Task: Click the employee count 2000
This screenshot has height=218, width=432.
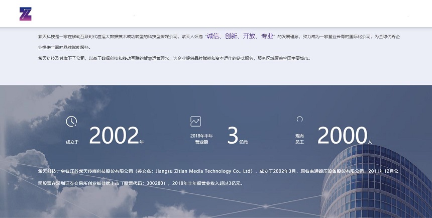Action: tap(343, 135)
